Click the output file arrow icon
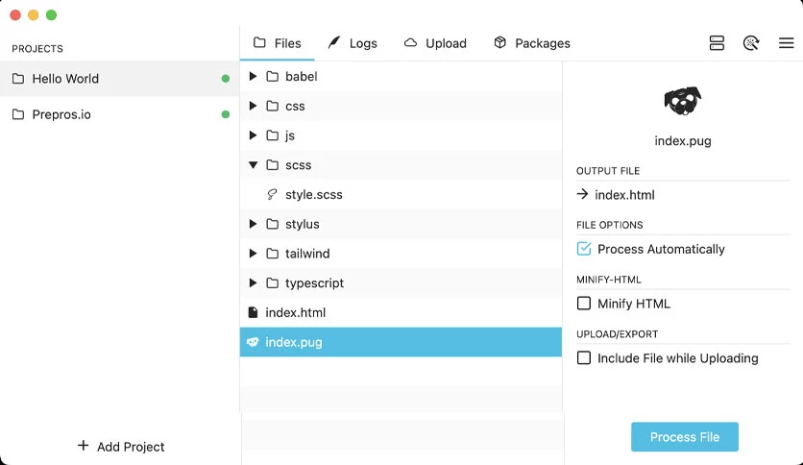 tap(582, 194)
